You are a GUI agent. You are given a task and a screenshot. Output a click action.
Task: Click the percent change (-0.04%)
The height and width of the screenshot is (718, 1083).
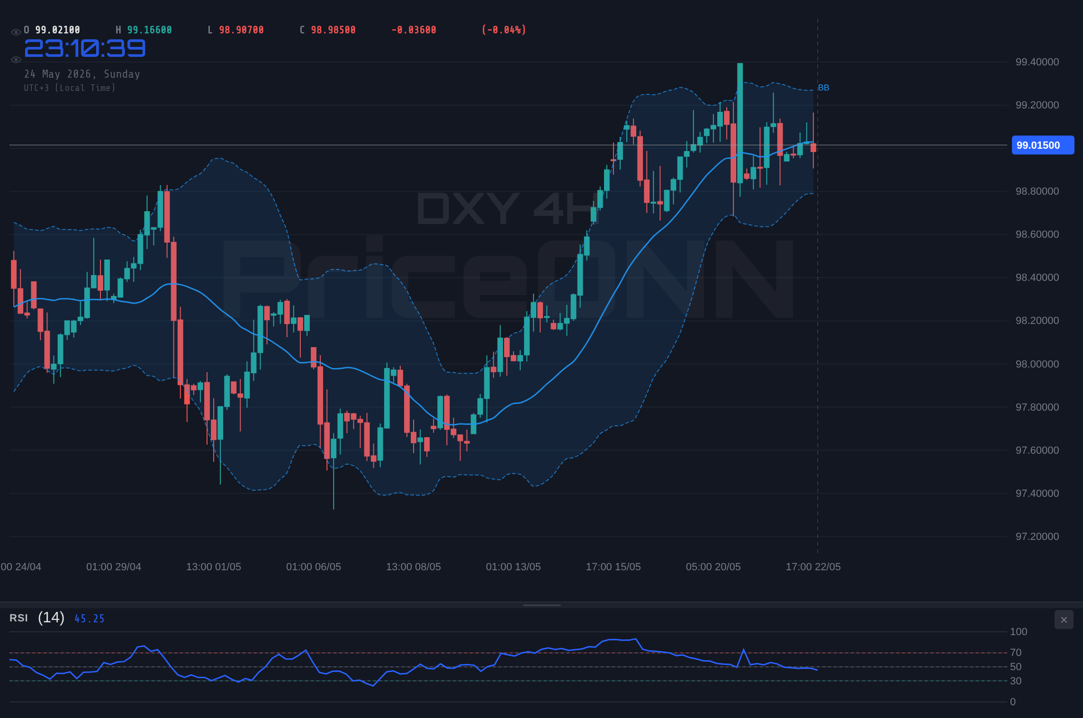(x=504, y=30)
